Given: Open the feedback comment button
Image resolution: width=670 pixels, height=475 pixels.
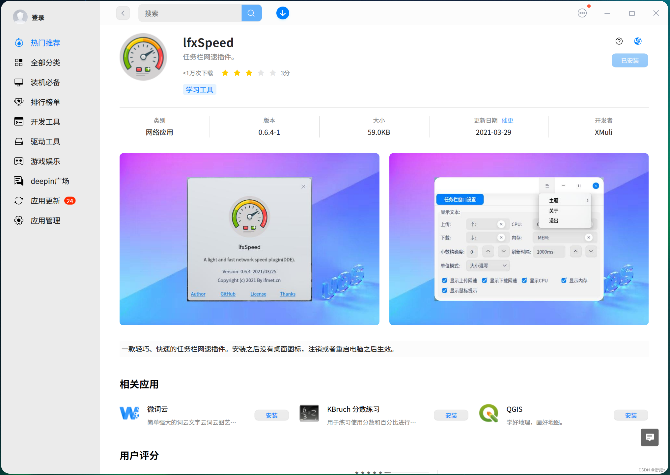Looking at the screenshot, I should coord(650,437).
